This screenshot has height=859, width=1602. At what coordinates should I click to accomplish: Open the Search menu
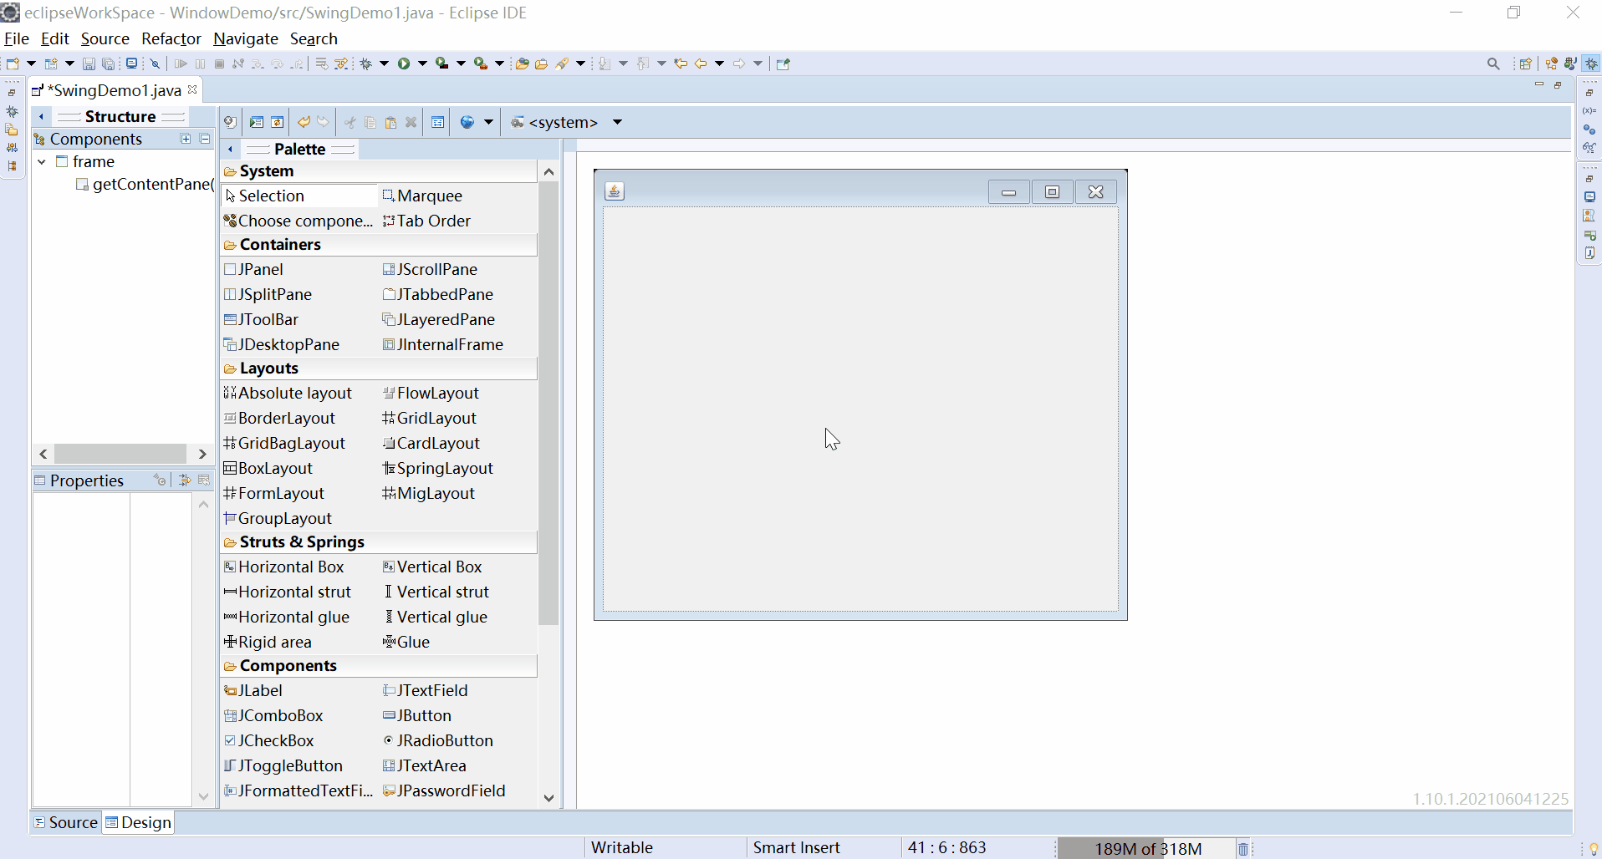pos(314,38)
